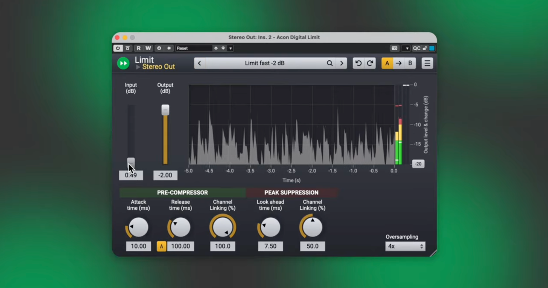
Task: Click the green Acon Digital logo button
Action: (x=123, y=63)
